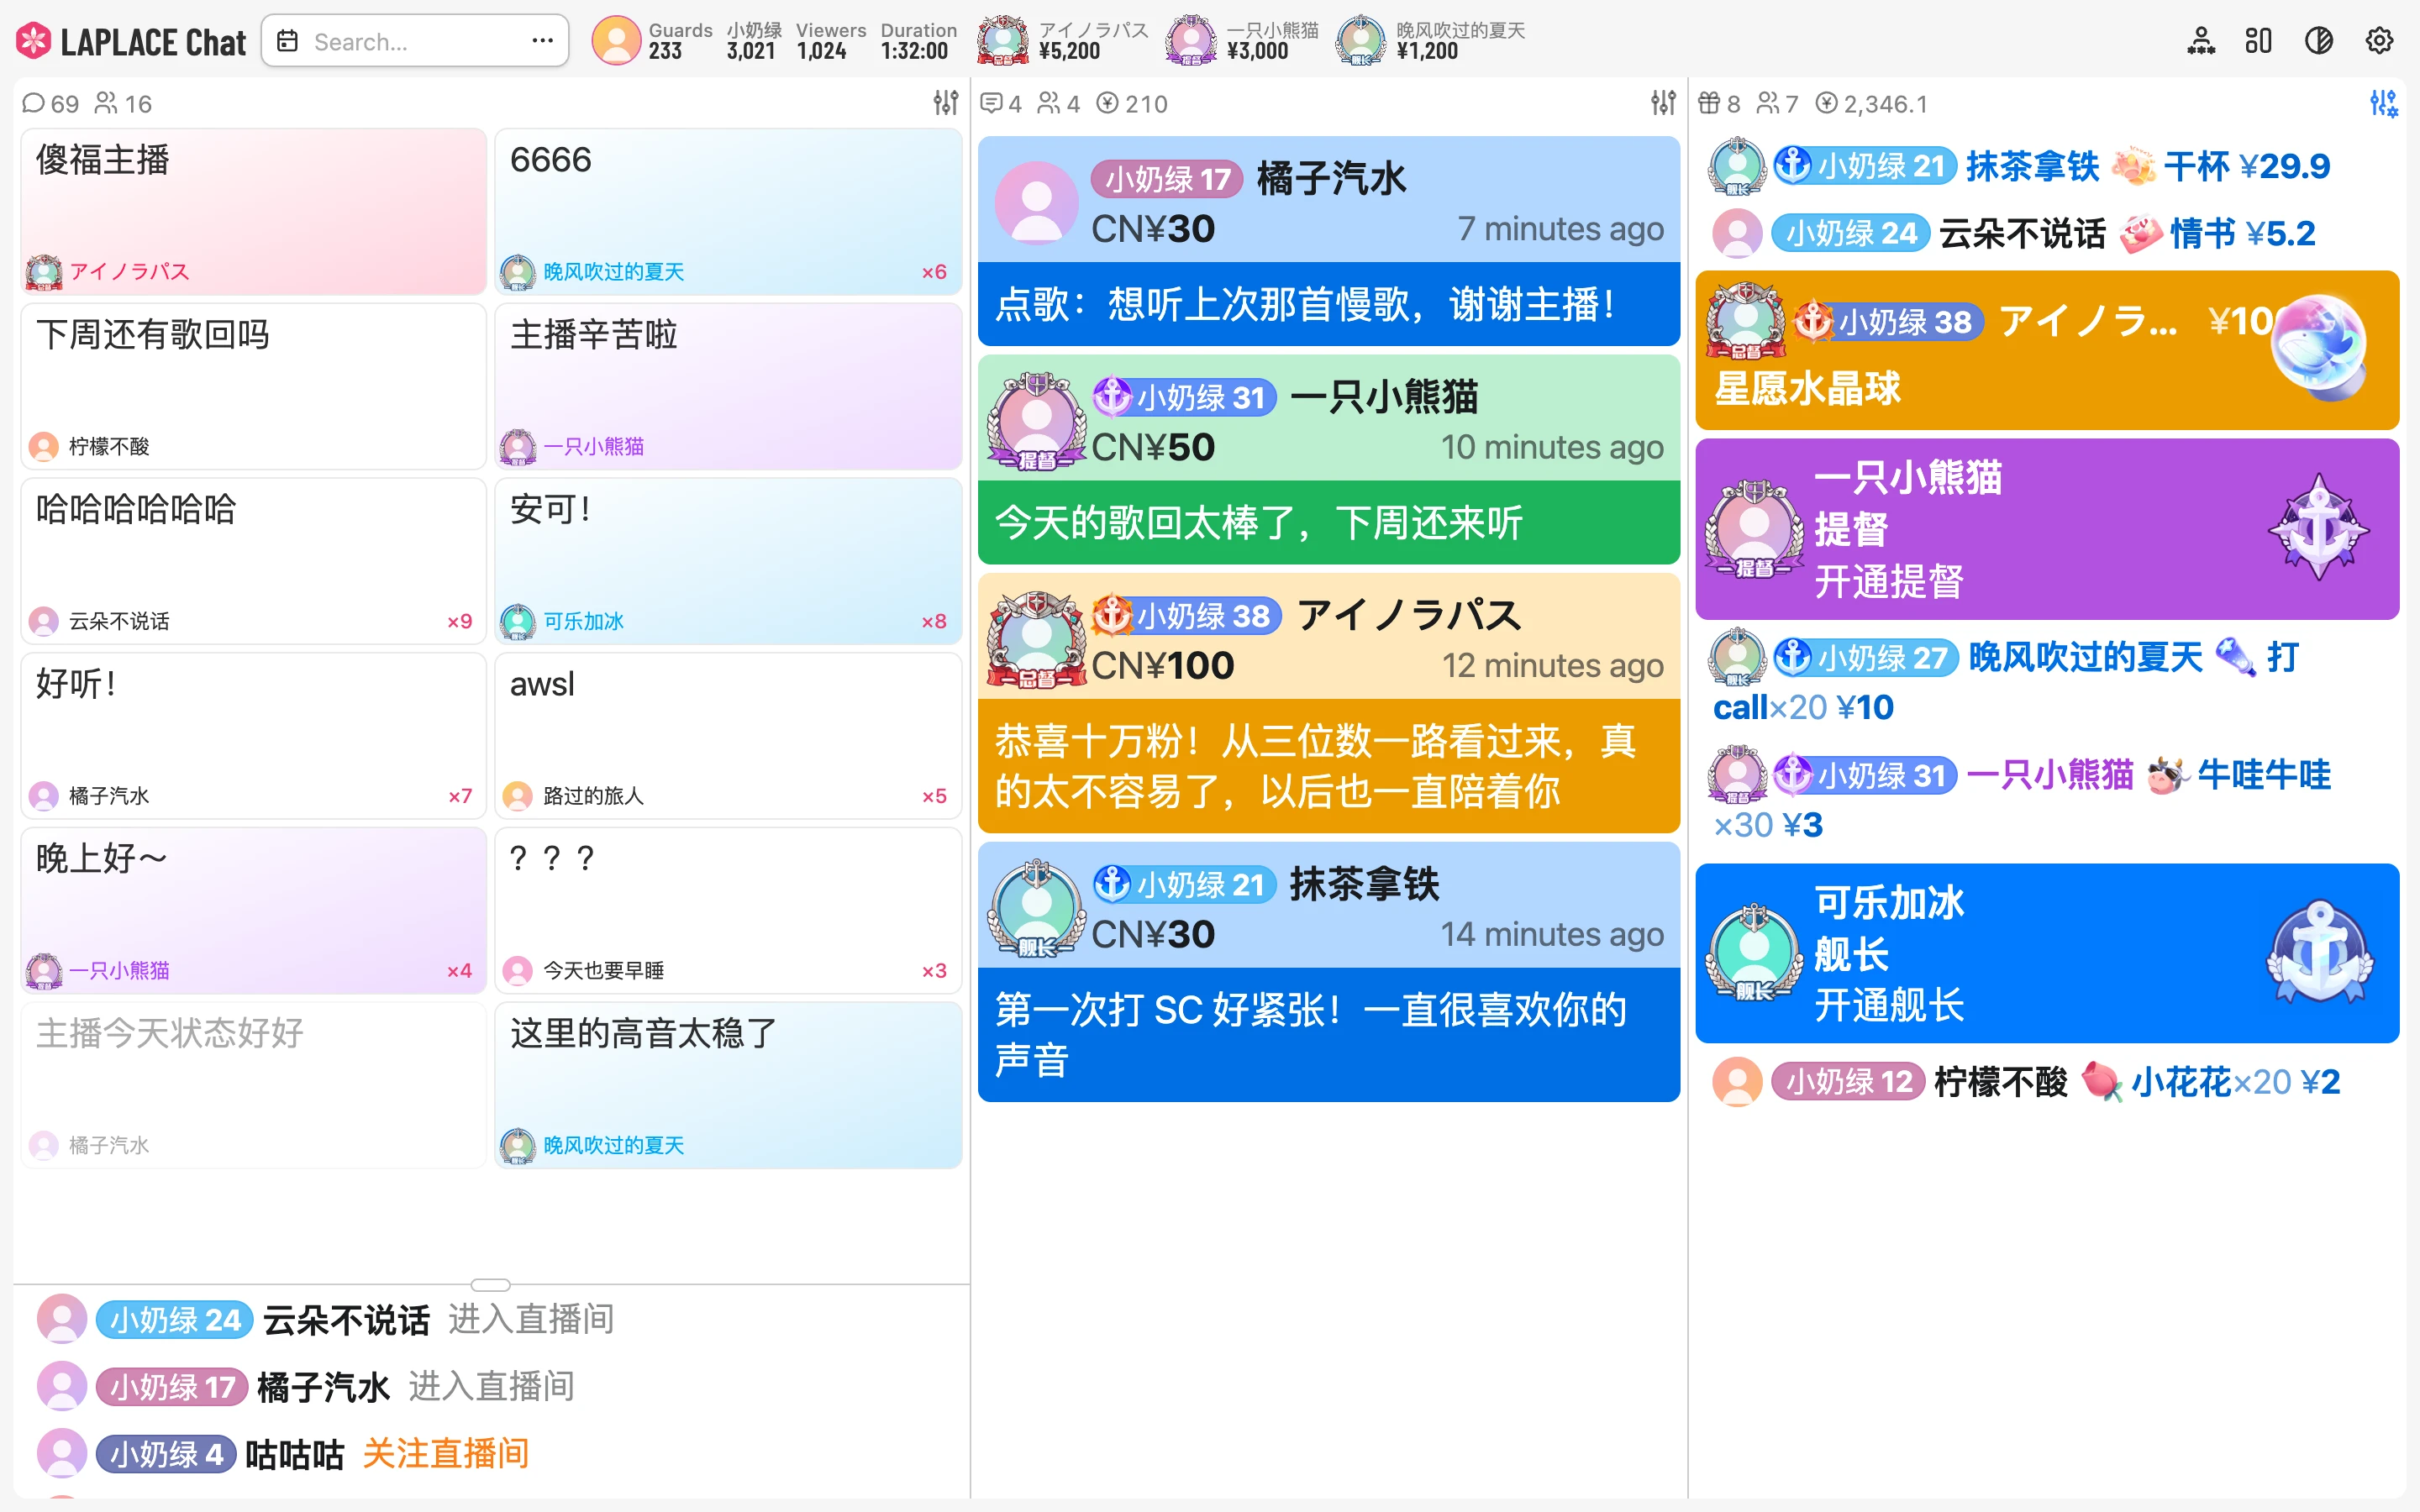This screenshot has width=2420, height=1512.
Task: Click 一只小熊猫 avatar in CN¥50 superchat
Action: tap(1036, 420)
